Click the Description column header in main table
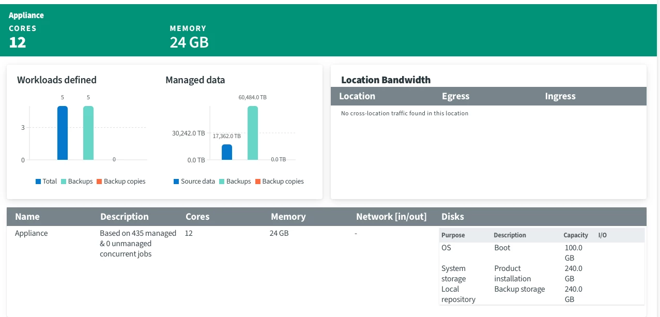 coord(125,217)
